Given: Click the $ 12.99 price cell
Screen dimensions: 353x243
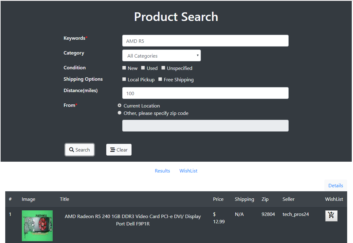Looking at the screenshot, I should pos(219,218).
